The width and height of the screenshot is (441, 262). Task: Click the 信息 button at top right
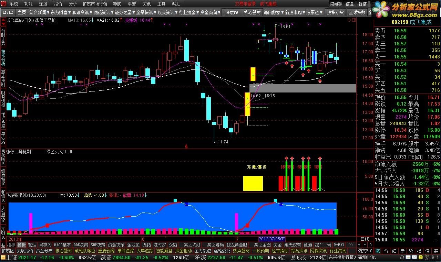coord(350,4)
